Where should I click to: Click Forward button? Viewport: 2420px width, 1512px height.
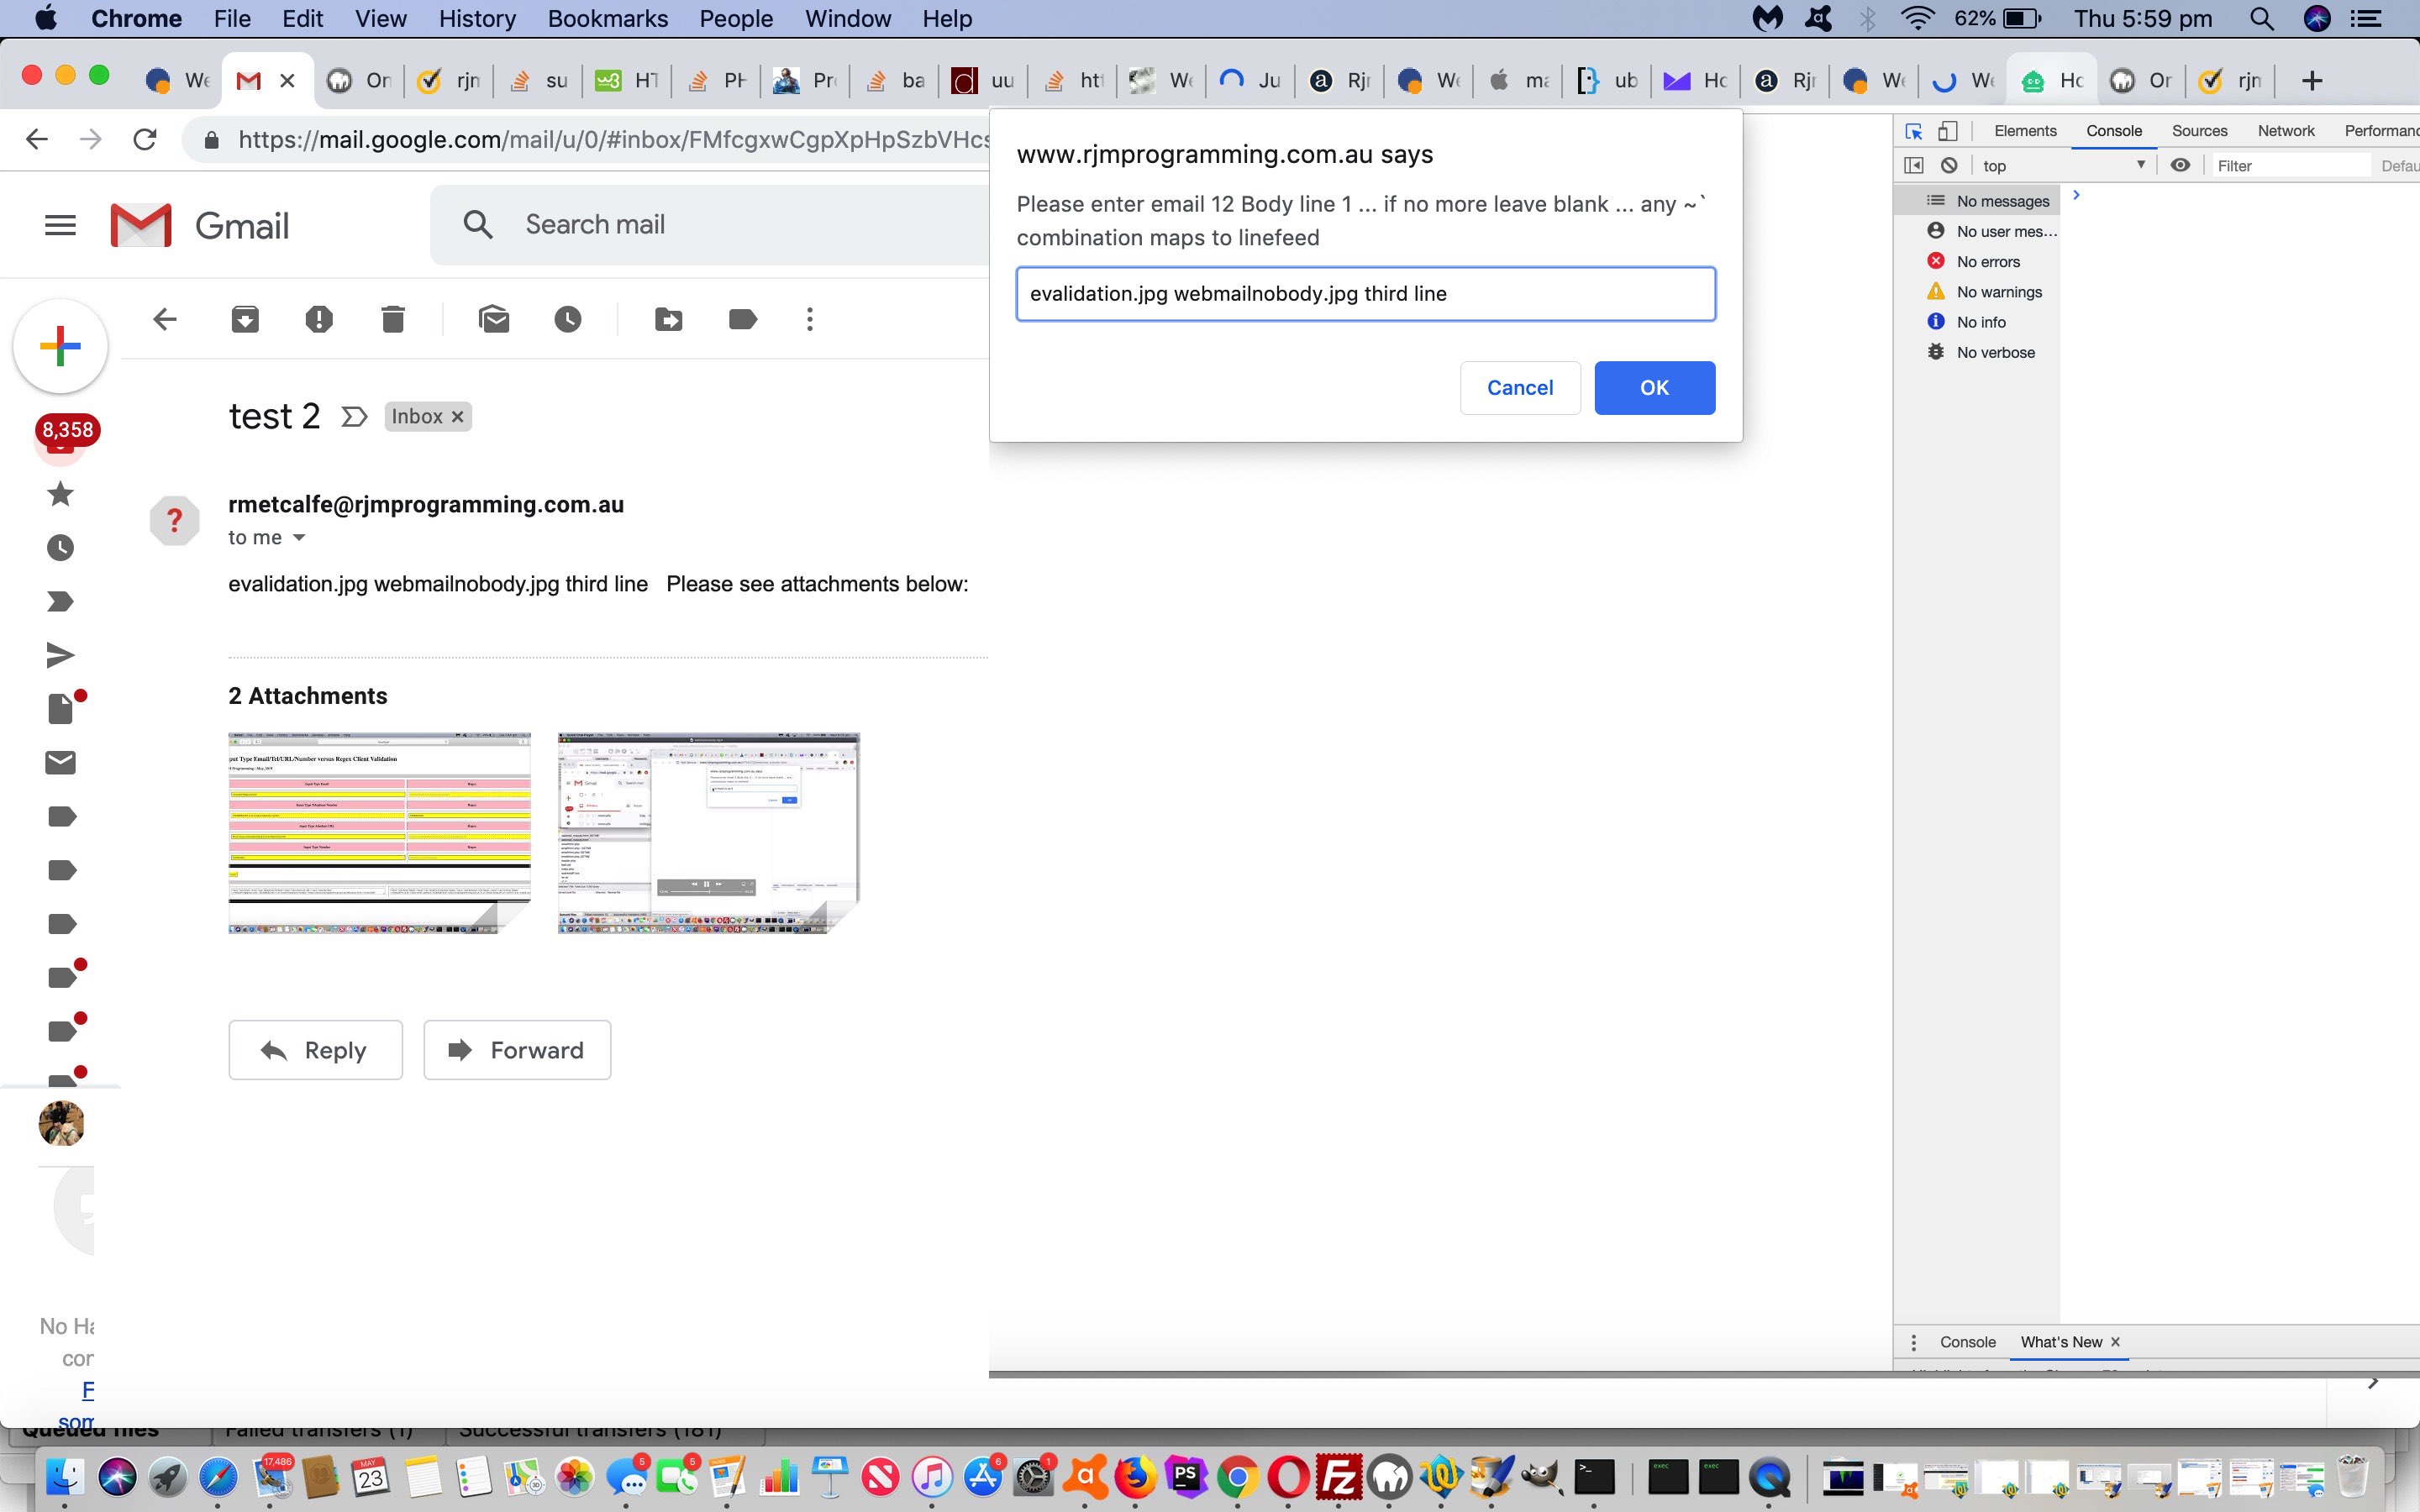[x=517, y=1050]
